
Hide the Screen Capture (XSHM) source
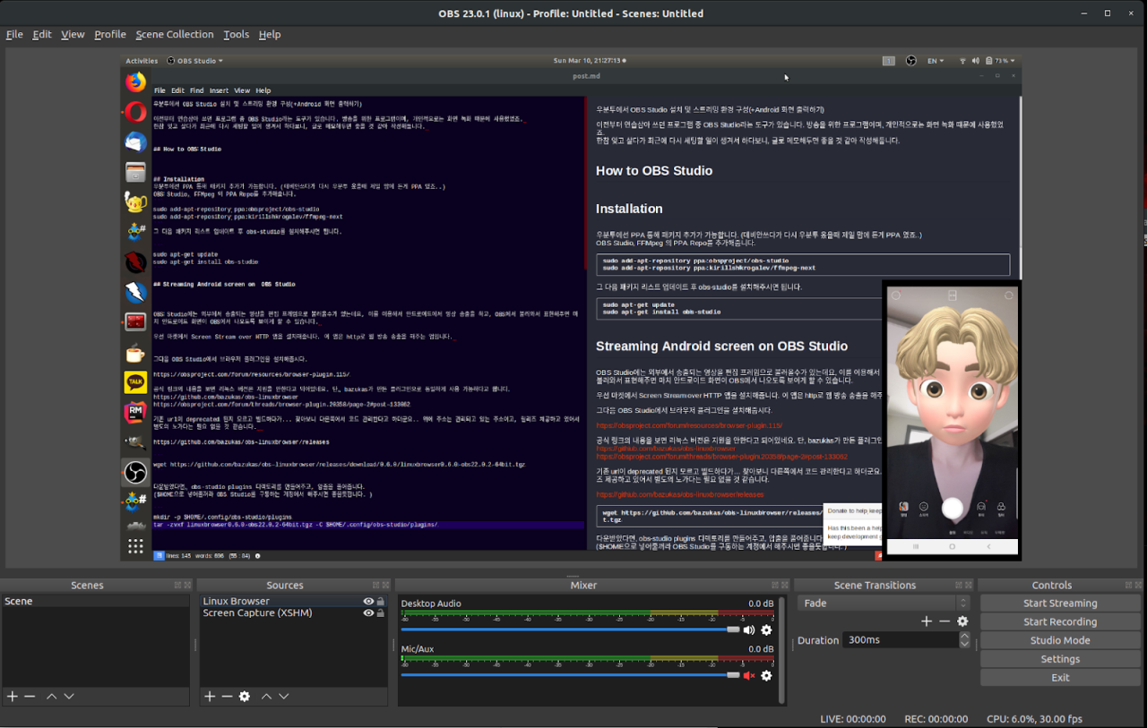coord(368,613)
